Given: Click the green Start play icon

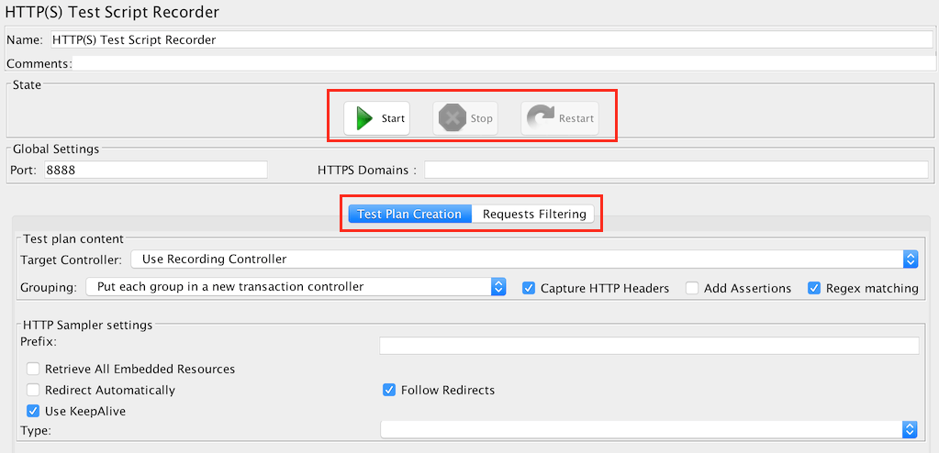Looking at the screenshot, I should pos(364,118).
